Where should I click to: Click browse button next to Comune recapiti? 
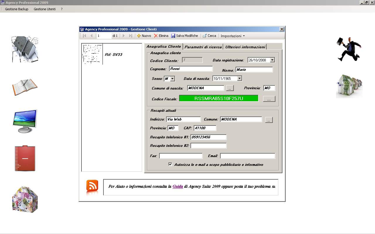tap(269, 120)
